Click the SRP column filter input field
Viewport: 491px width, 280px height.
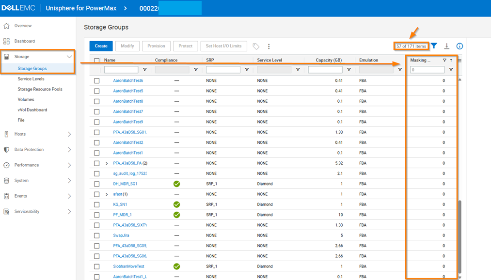pyautogui.click(x=223, y=70)
